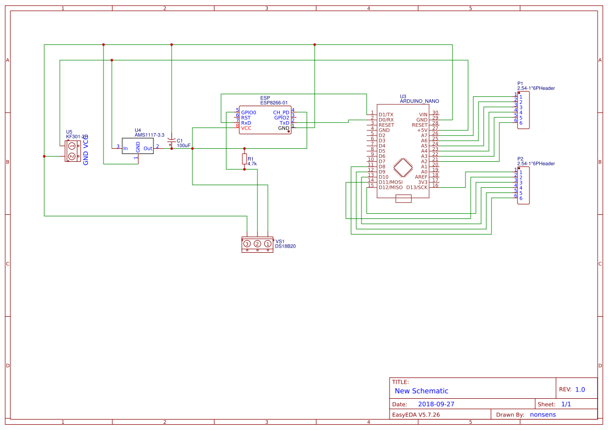608x430 pixels.
Task: Select the REV 1.0 value
Action: point(580,389)
